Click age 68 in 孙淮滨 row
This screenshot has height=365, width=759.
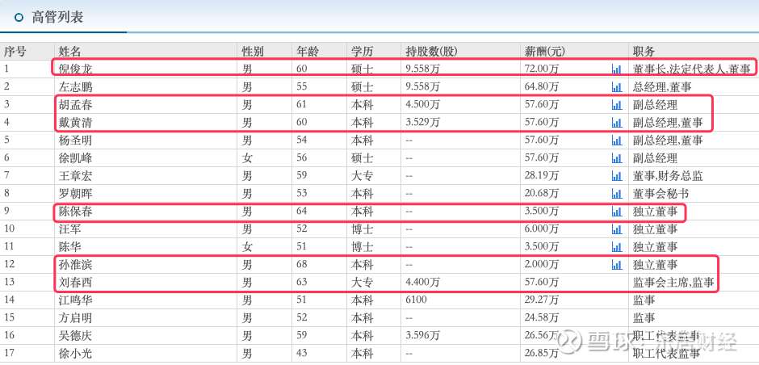pyautogui.click(x=302, y=265)
